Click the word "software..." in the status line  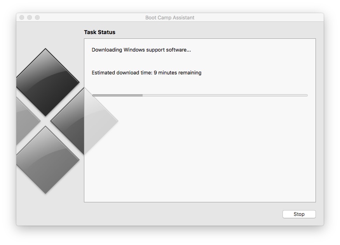[x=178, y=50]
